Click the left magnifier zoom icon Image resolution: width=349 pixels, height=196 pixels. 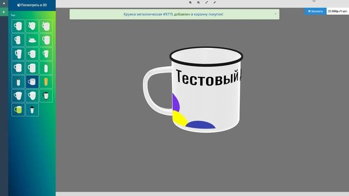[190, 2]
